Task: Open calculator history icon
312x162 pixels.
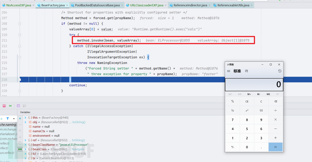Action: 279,71
